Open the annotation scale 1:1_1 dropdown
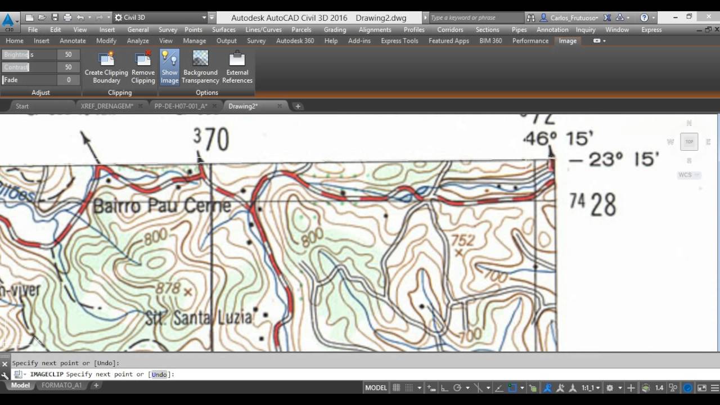The height and width of the screenshot is (405, 720). [591, 388]
